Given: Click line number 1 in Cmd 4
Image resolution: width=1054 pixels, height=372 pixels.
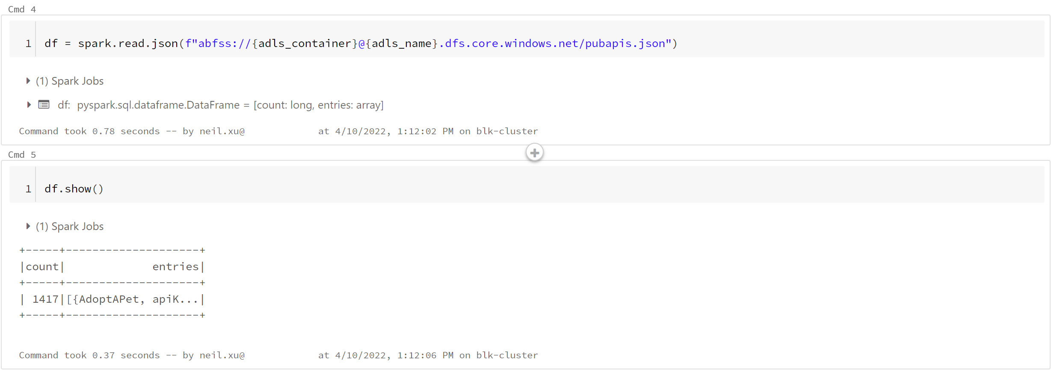Looking at the screenshot, I should pos(28,44).
